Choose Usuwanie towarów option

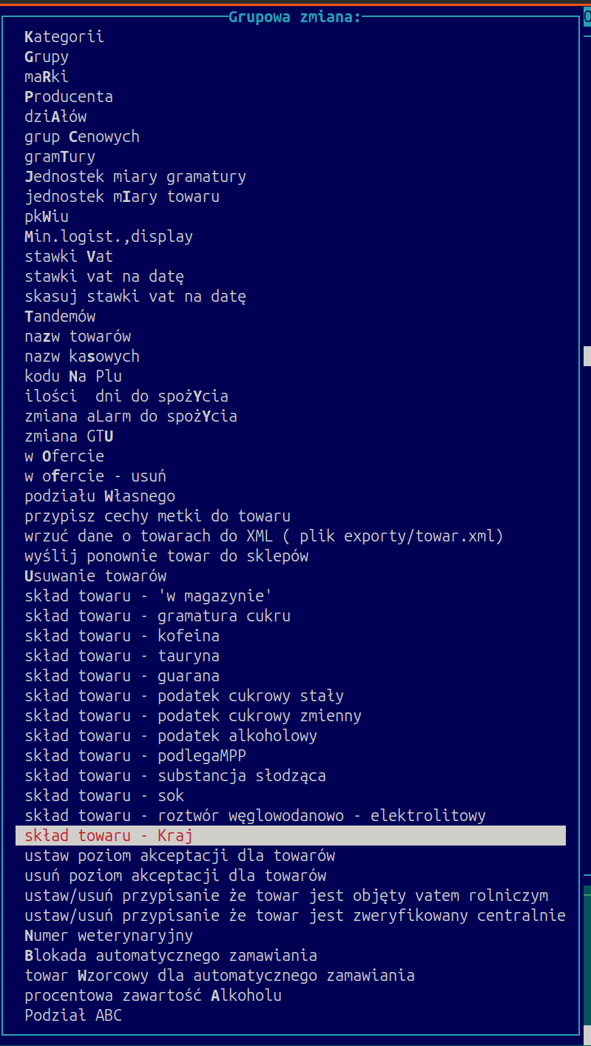coord(95,576)
